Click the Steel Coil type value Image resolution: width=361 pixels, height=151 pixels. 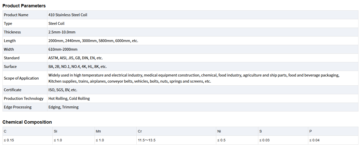point(56,24)
